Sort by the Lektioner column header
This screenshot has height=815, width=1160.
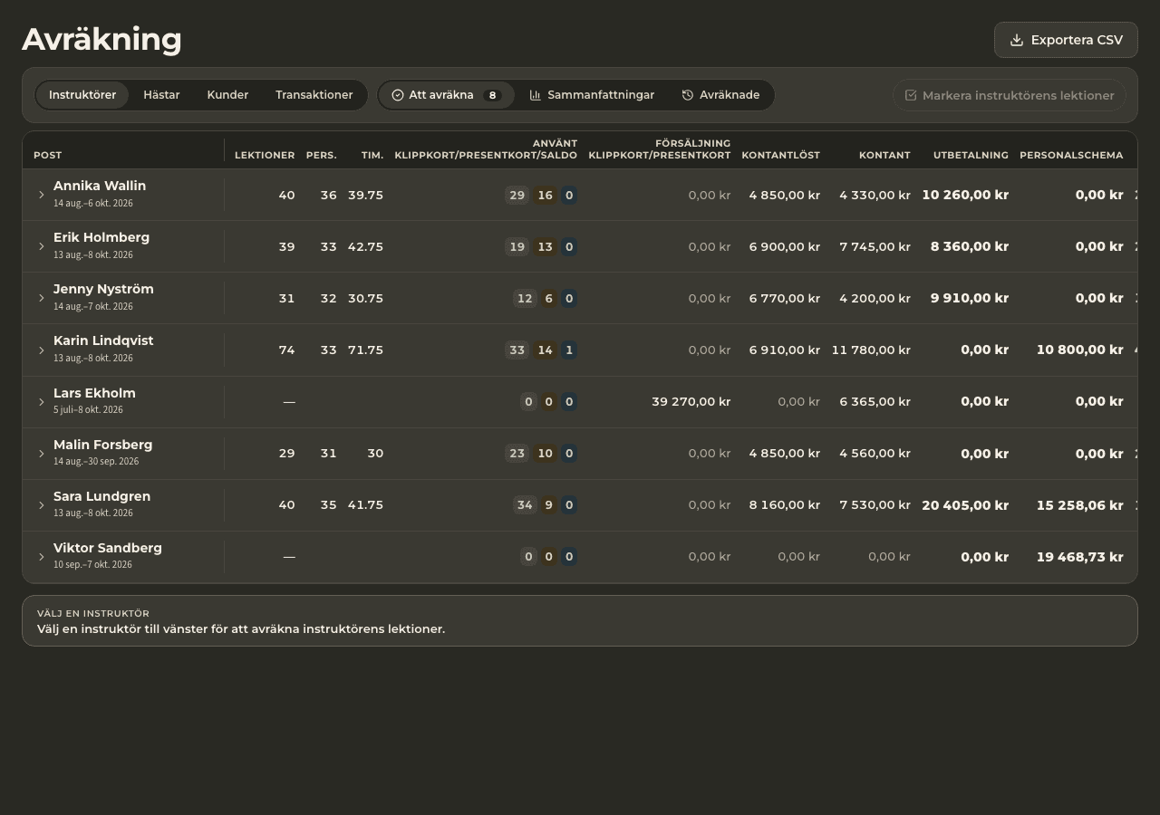tap(265, 155)
